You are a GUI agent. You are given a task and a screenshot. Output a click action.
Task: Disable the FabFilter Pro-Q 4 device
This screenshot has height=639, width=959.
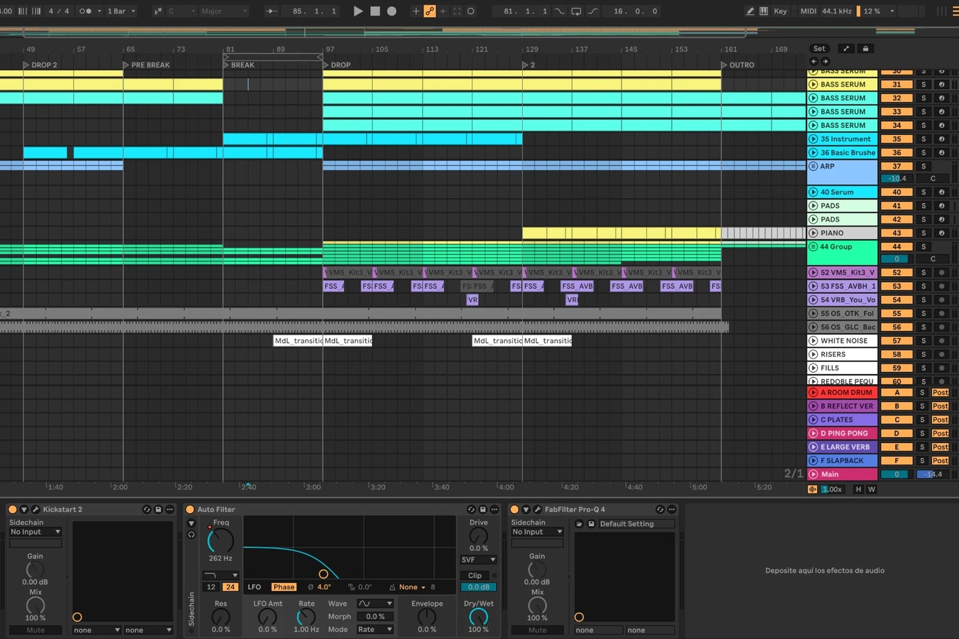pyautogui.click(x=514, y=509)
